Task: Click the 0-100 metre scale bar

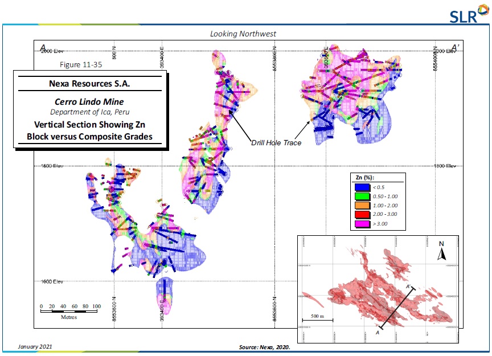Action: click(x=69, y=311)
